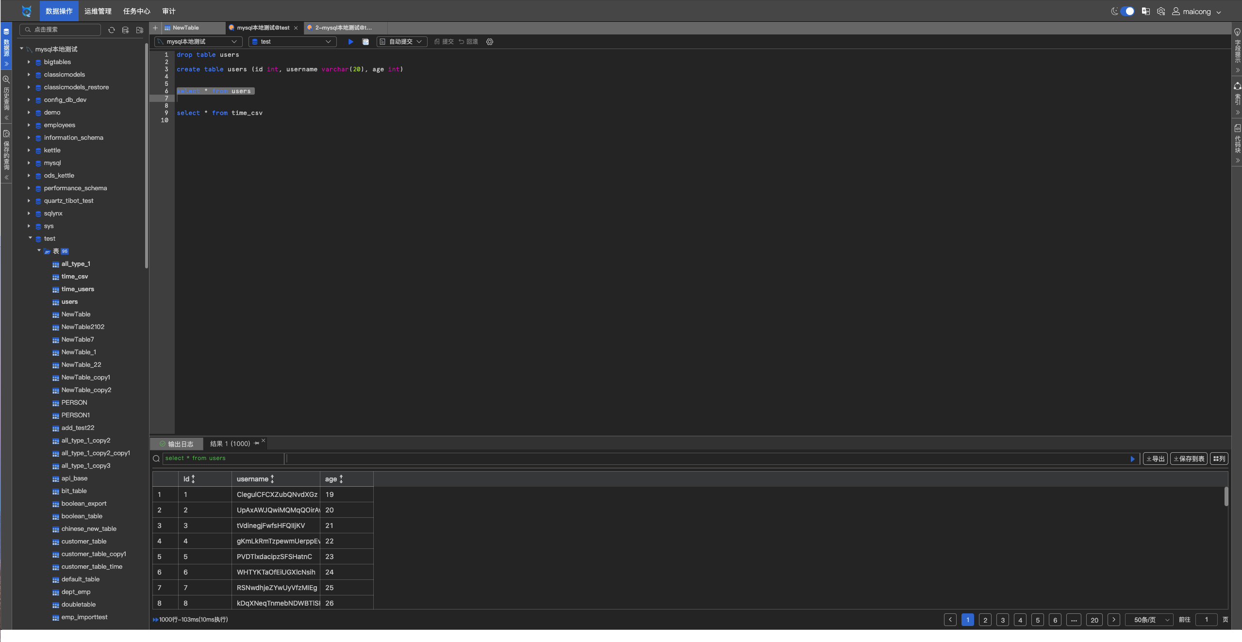Click the language translate icon in header
This screenshot has width=1242, height=642.
coord(1146,11)
